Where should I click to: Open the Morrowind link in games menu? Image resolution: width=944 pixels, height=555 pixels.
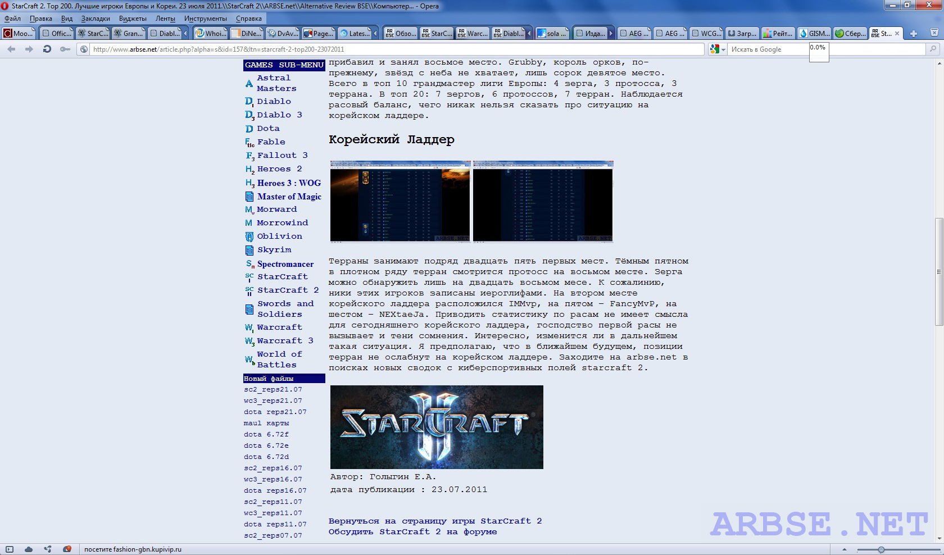pos(282,223)
